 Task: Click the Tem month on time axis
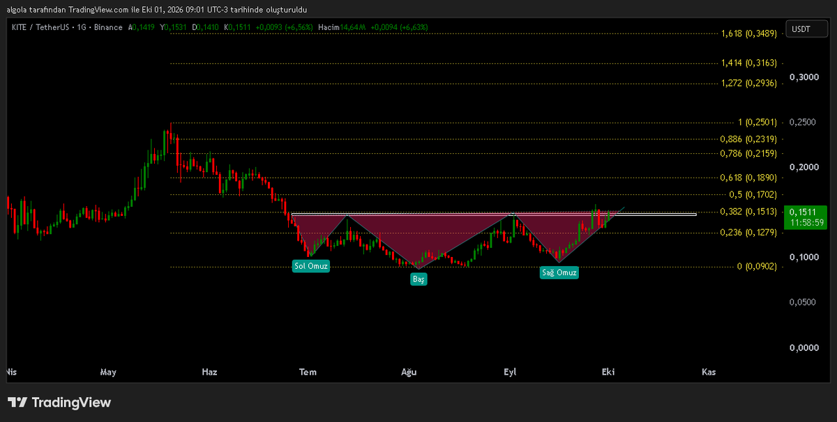308,372
